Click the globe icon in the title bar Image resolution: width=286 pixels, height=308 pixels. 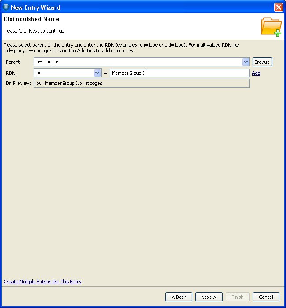(6, 7)
